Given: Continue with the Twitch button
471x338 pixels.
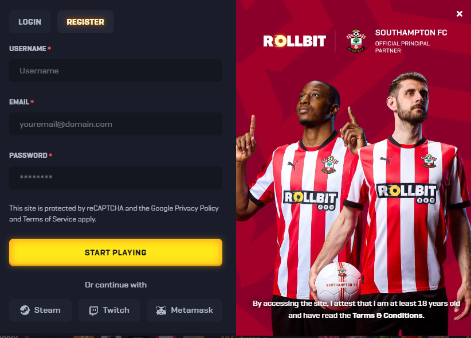Looking at the screenshot, I should point(109,310).
